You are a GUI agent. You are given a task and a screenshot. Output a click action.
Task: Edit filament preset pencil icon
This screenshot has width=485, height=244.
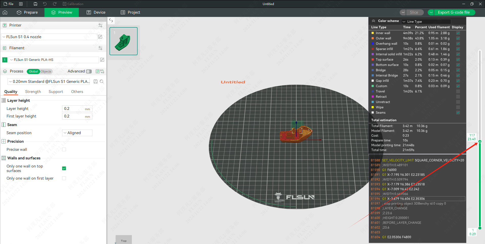(102, 60)
